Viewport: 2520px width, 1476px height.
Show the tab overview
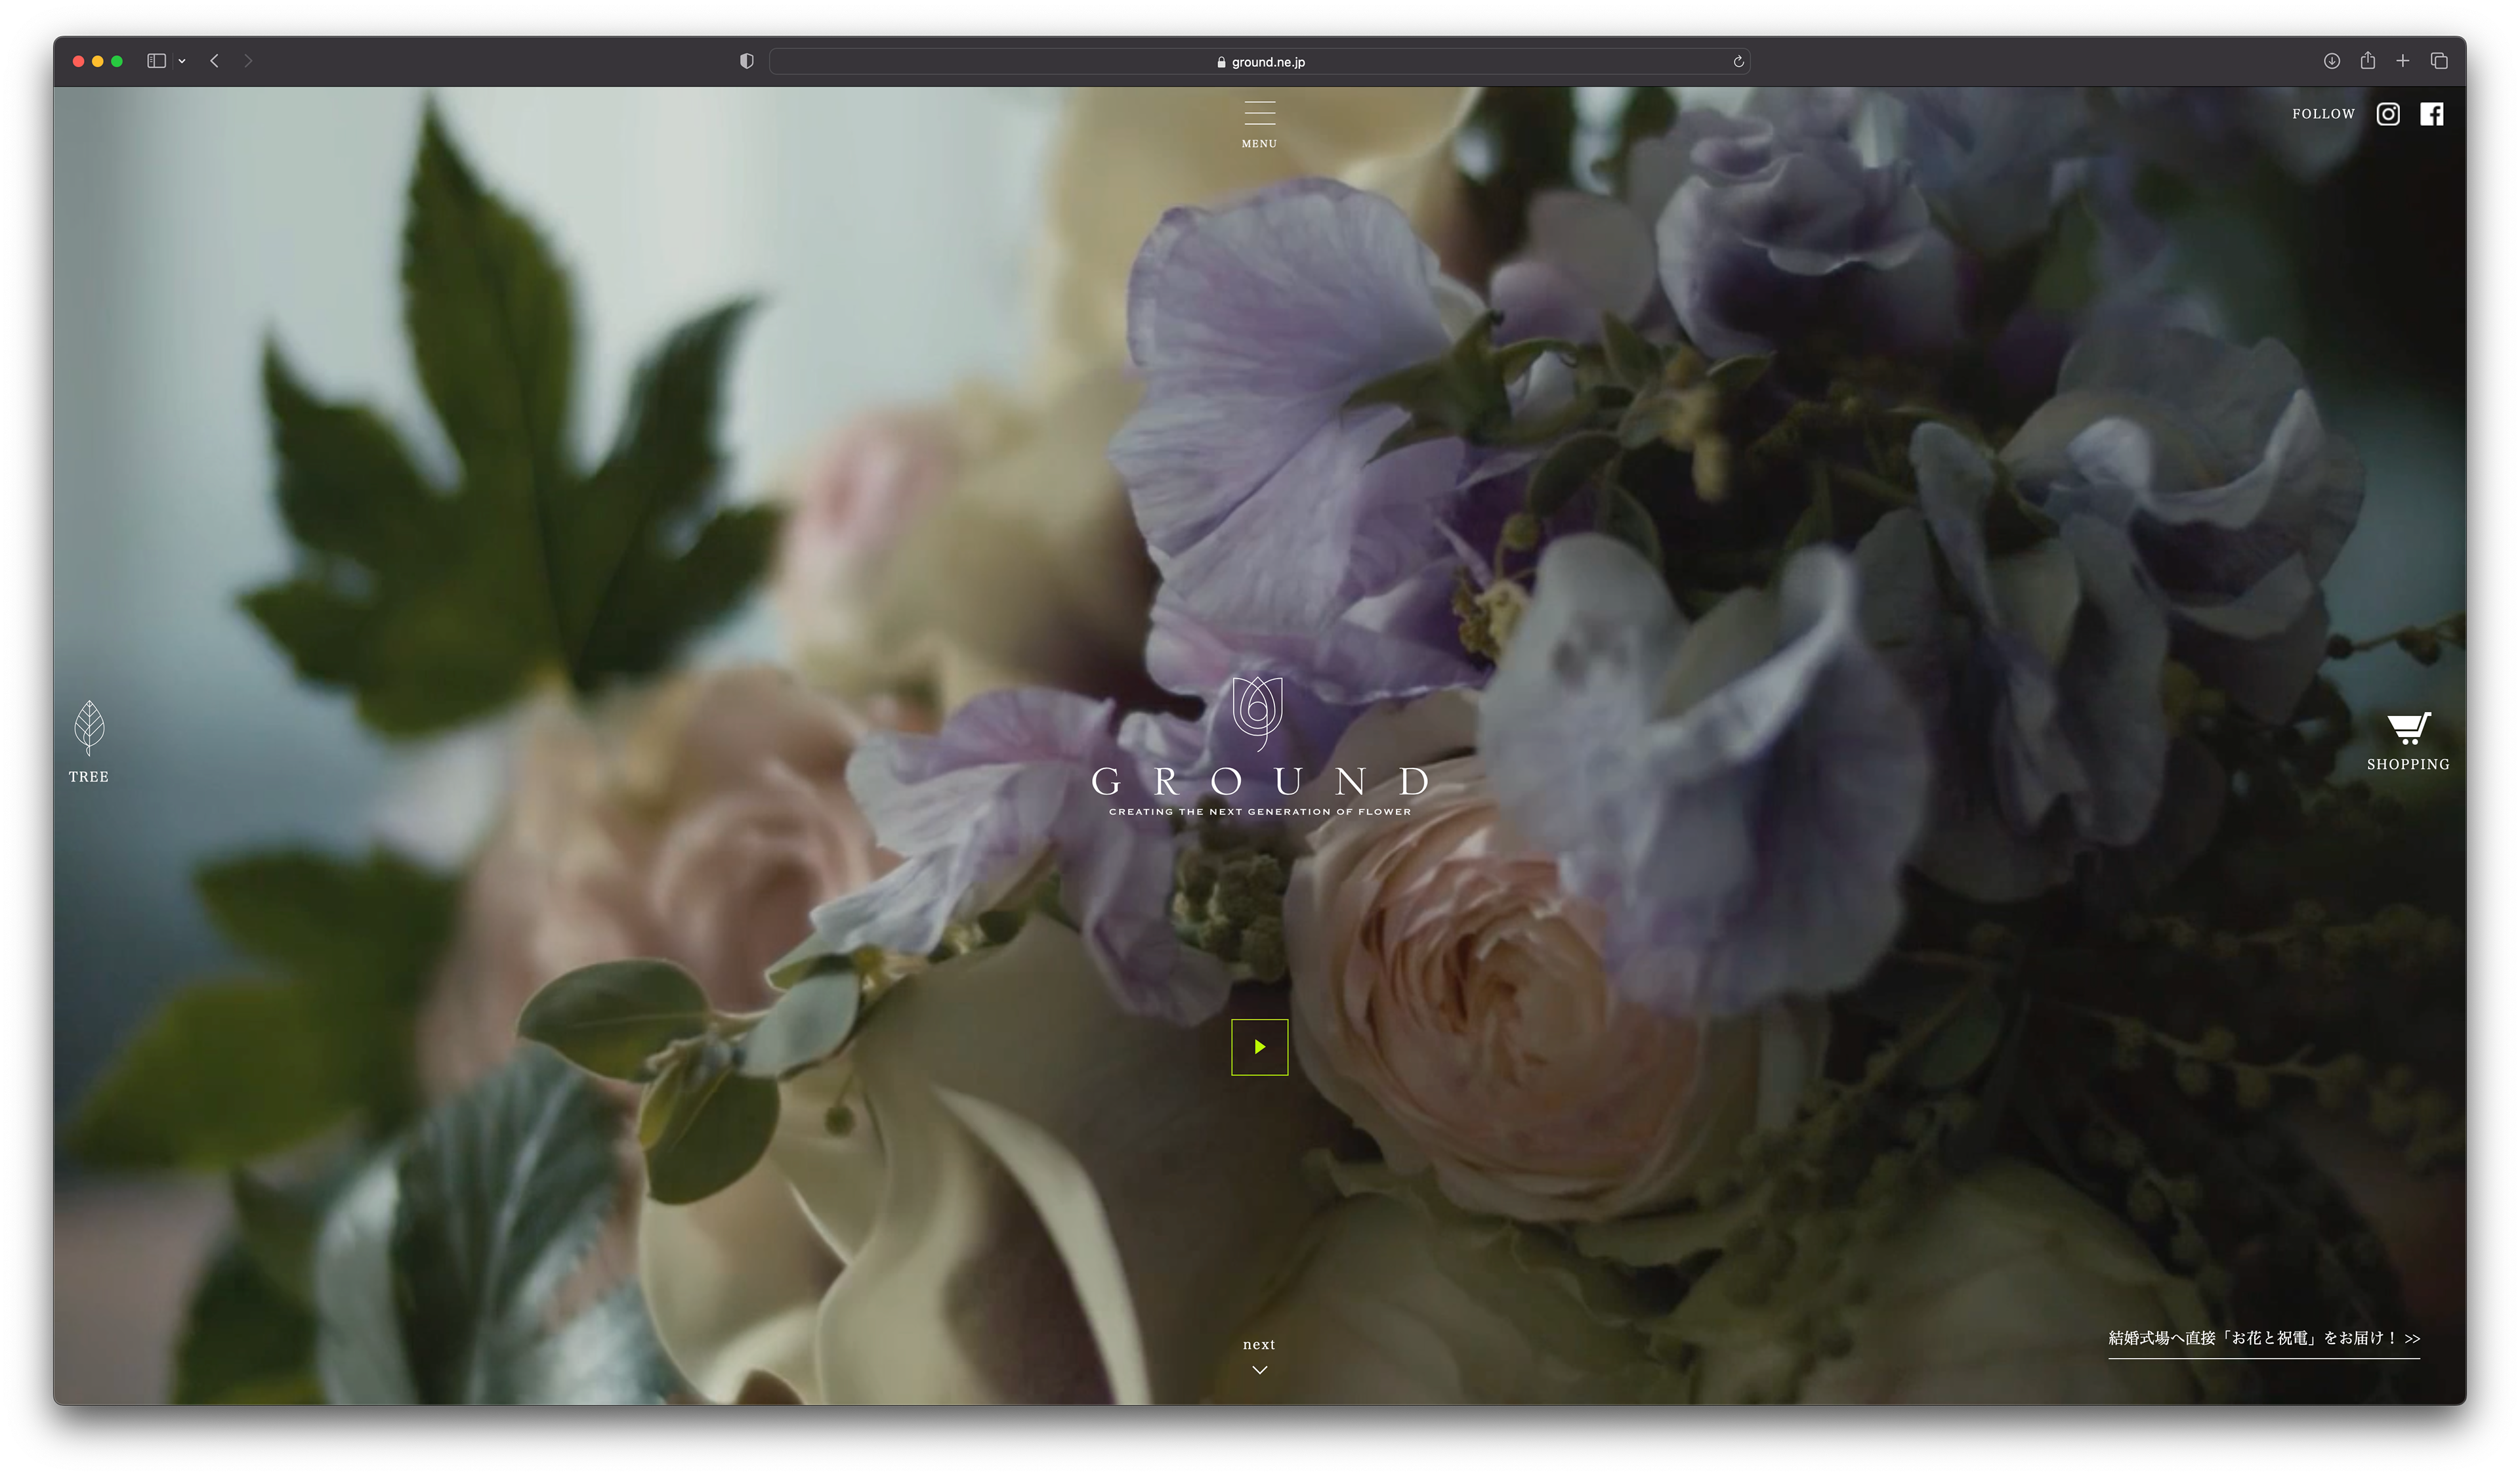[2439, 61]
